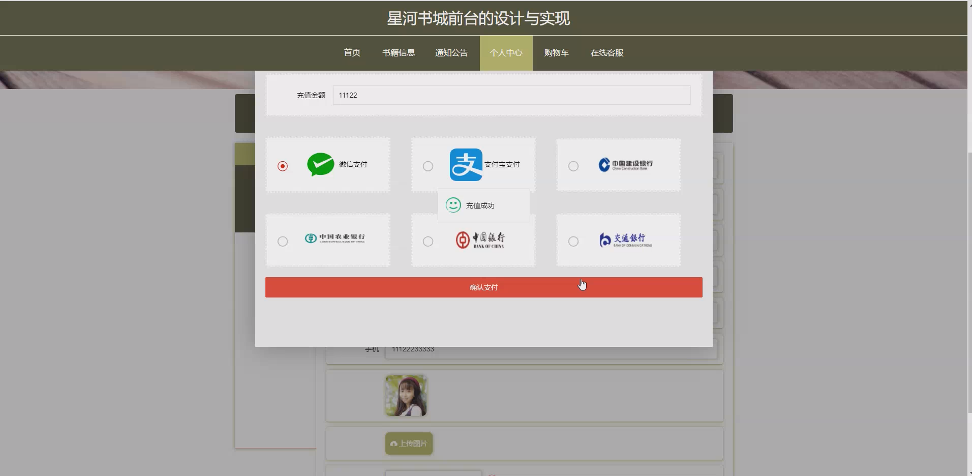Click the 充值金额 amount input field
972x476 pixels.
click(x=512, y=95)
